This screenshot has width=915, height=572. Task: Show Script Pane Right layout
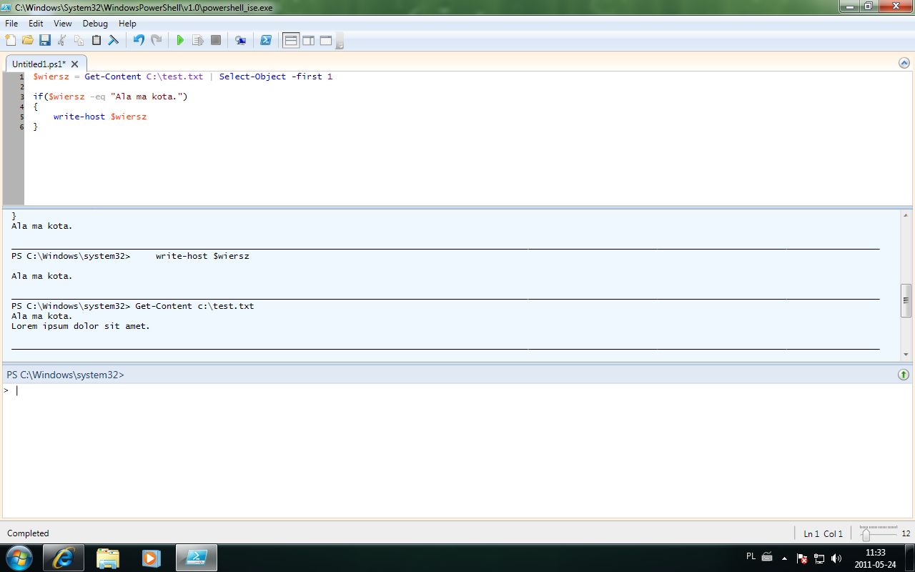(308, 40)
